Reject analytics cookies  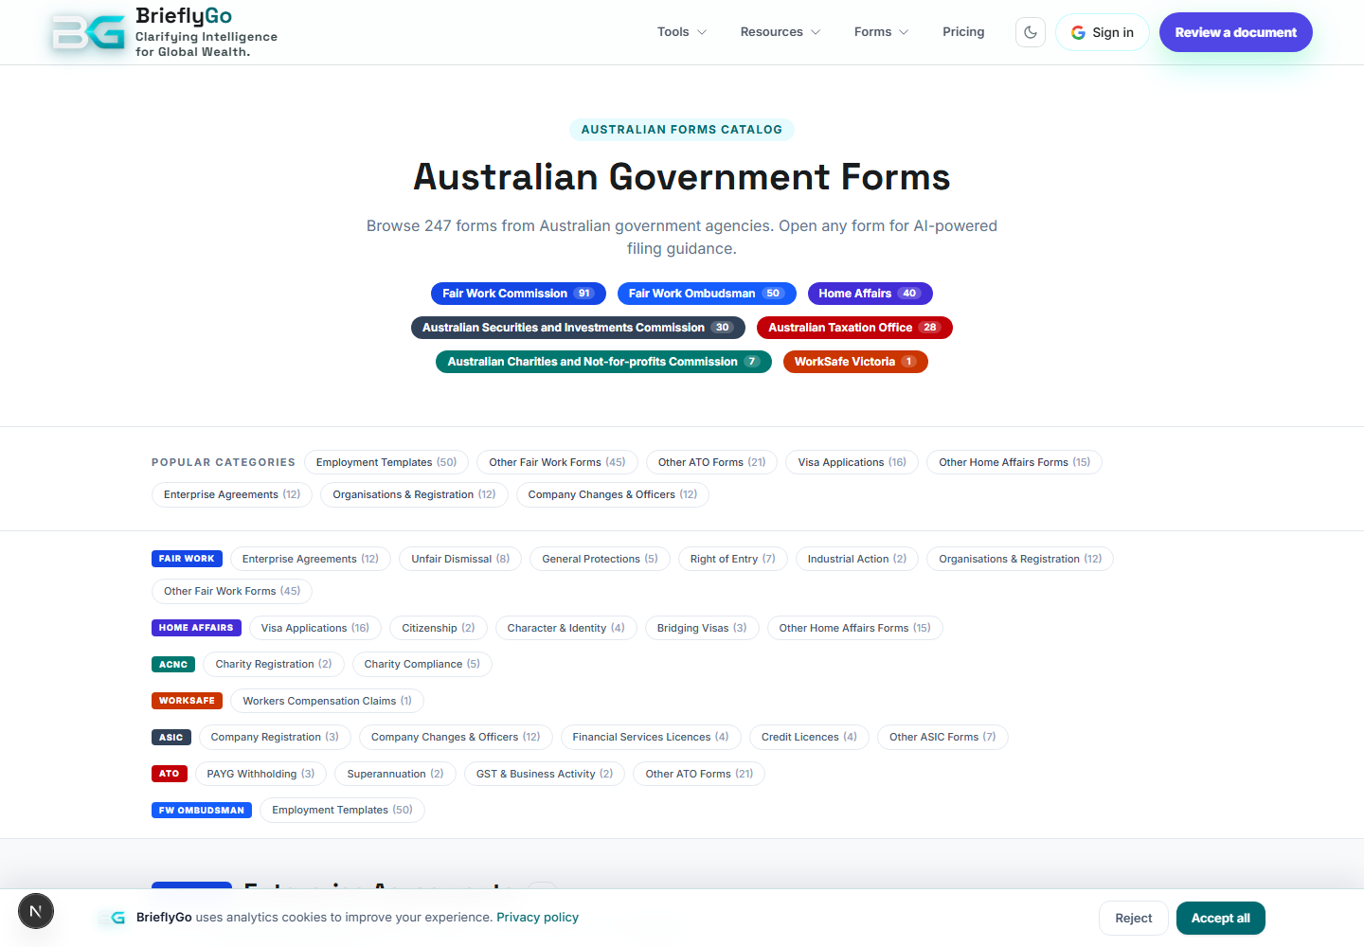point(1134,918)
